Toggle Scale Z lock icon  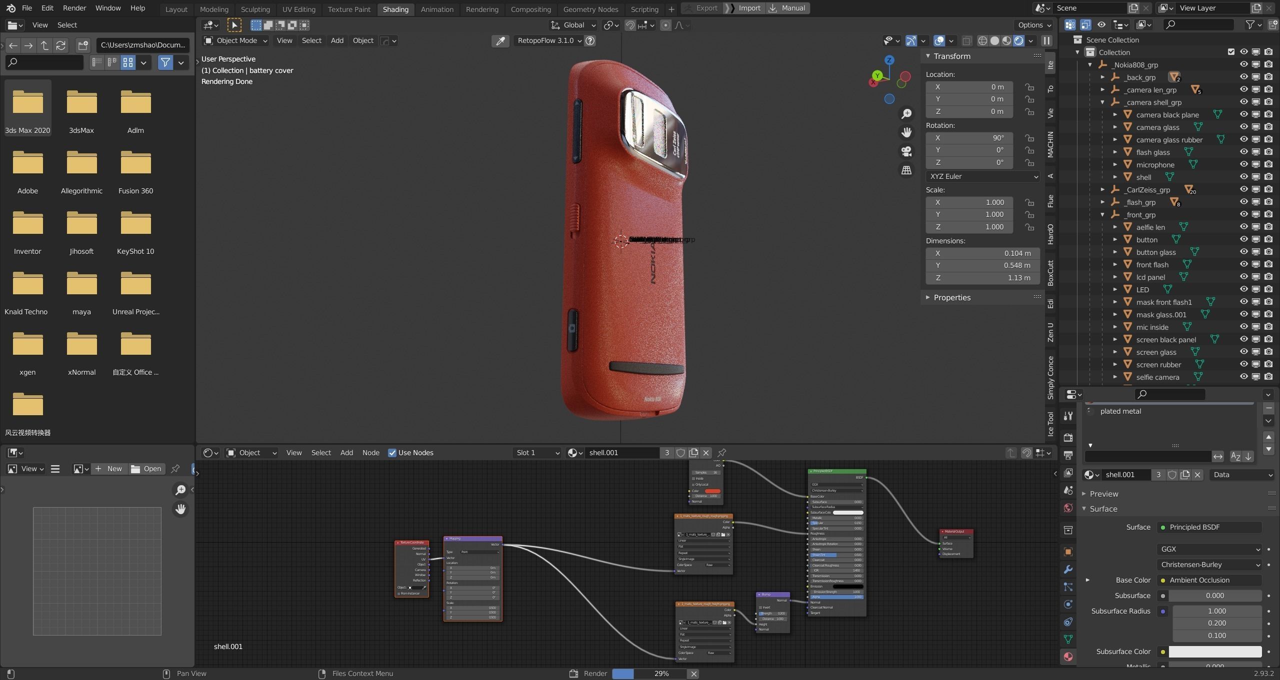(x=1029, y=227)
